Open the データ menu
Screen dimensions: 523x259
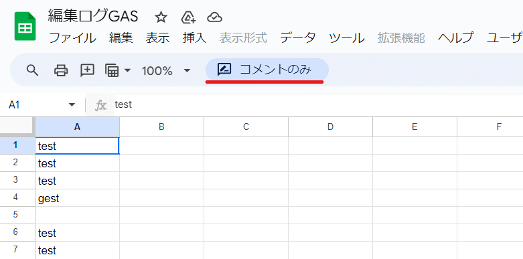click(297, 38)
